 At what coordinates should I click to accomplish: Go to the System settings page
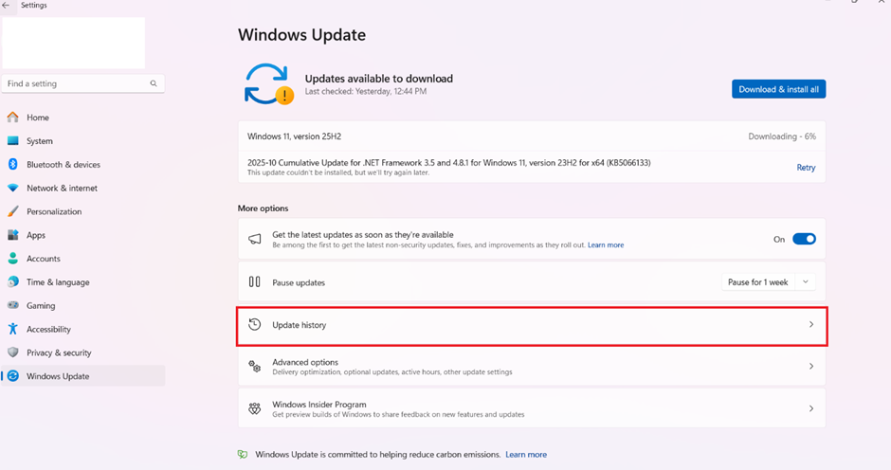point(40,141)
